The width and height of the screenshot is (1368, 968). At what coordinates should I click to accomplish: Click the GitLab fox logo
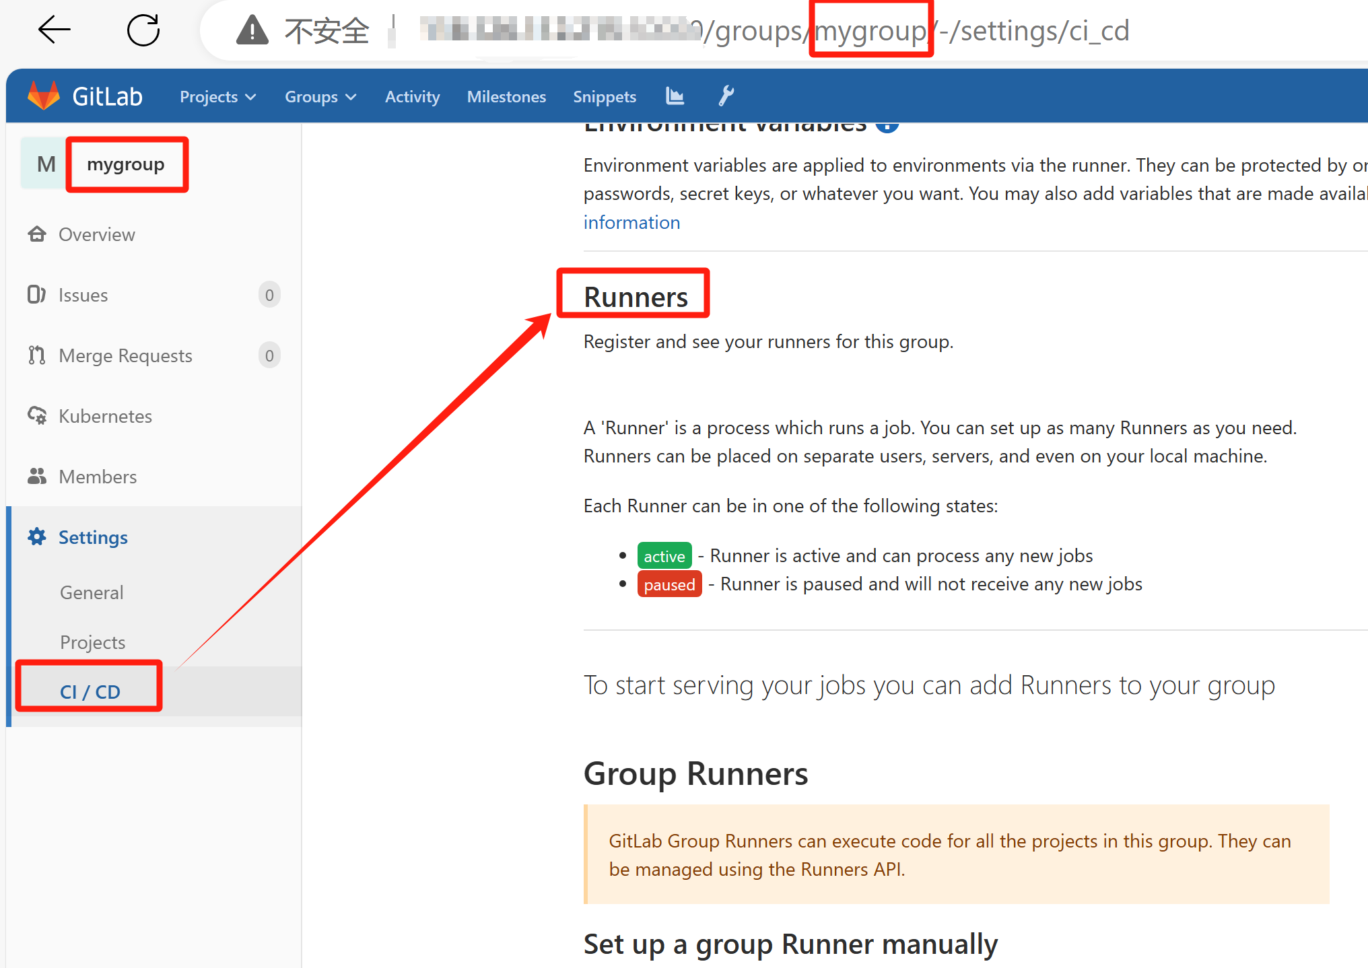click(x=44, y=96)
